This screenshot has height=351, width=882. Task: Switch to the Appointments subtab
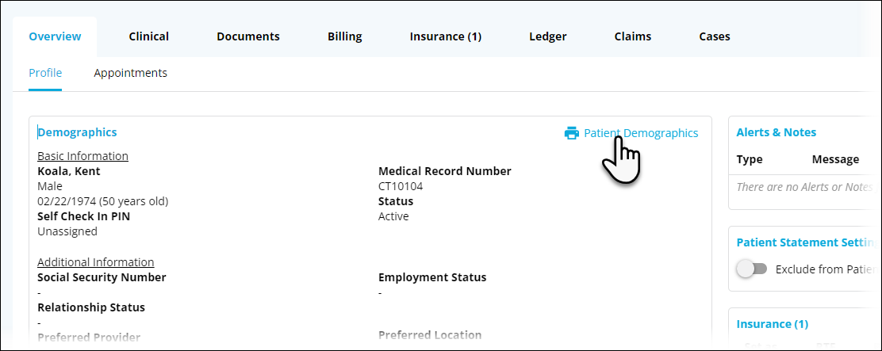tap(130, 73)
